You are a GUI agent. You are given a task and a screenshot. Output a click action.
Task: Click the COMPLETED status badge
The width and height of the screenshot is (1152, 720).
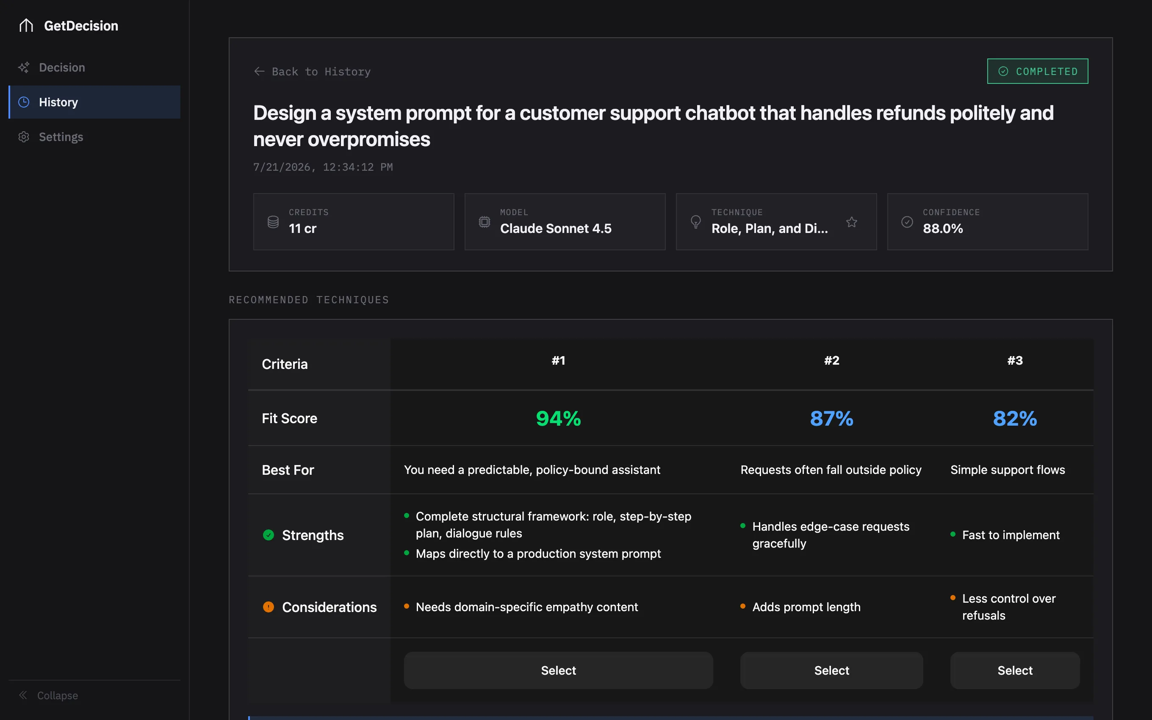click(x=1037, y=72)
